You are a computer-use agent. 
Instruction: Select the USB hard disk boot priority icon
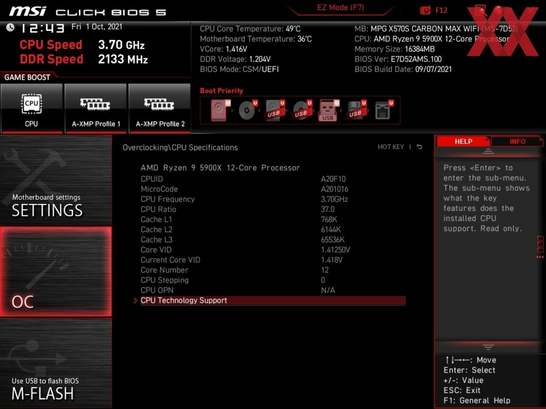click(x=275, y=110)
